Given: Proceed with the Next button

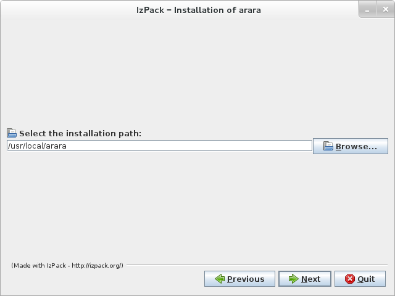Looking at the screenshot, I should click(x=304, y=279).
